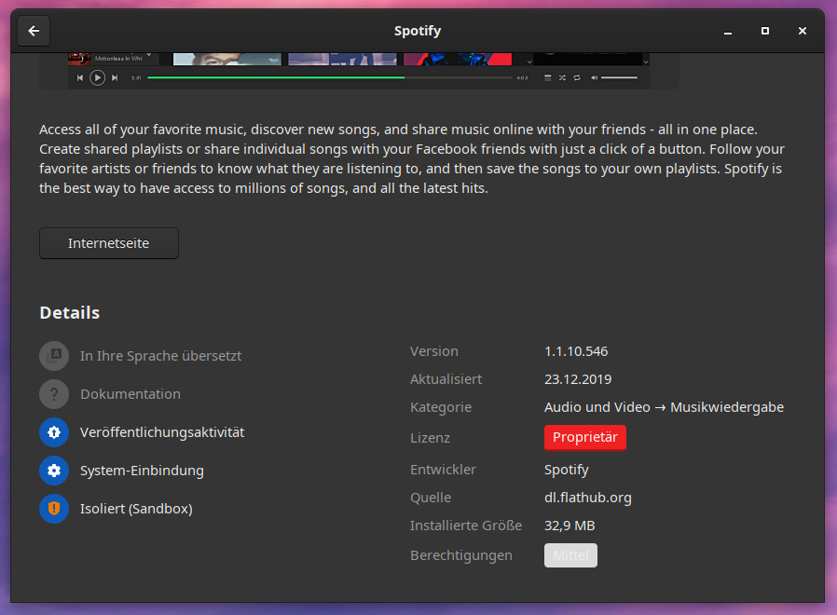Image resolution: width=837 pixels, height=615 pixels.
Task: Click the Mittel permissions badge
Action: [x=570, y=555]
